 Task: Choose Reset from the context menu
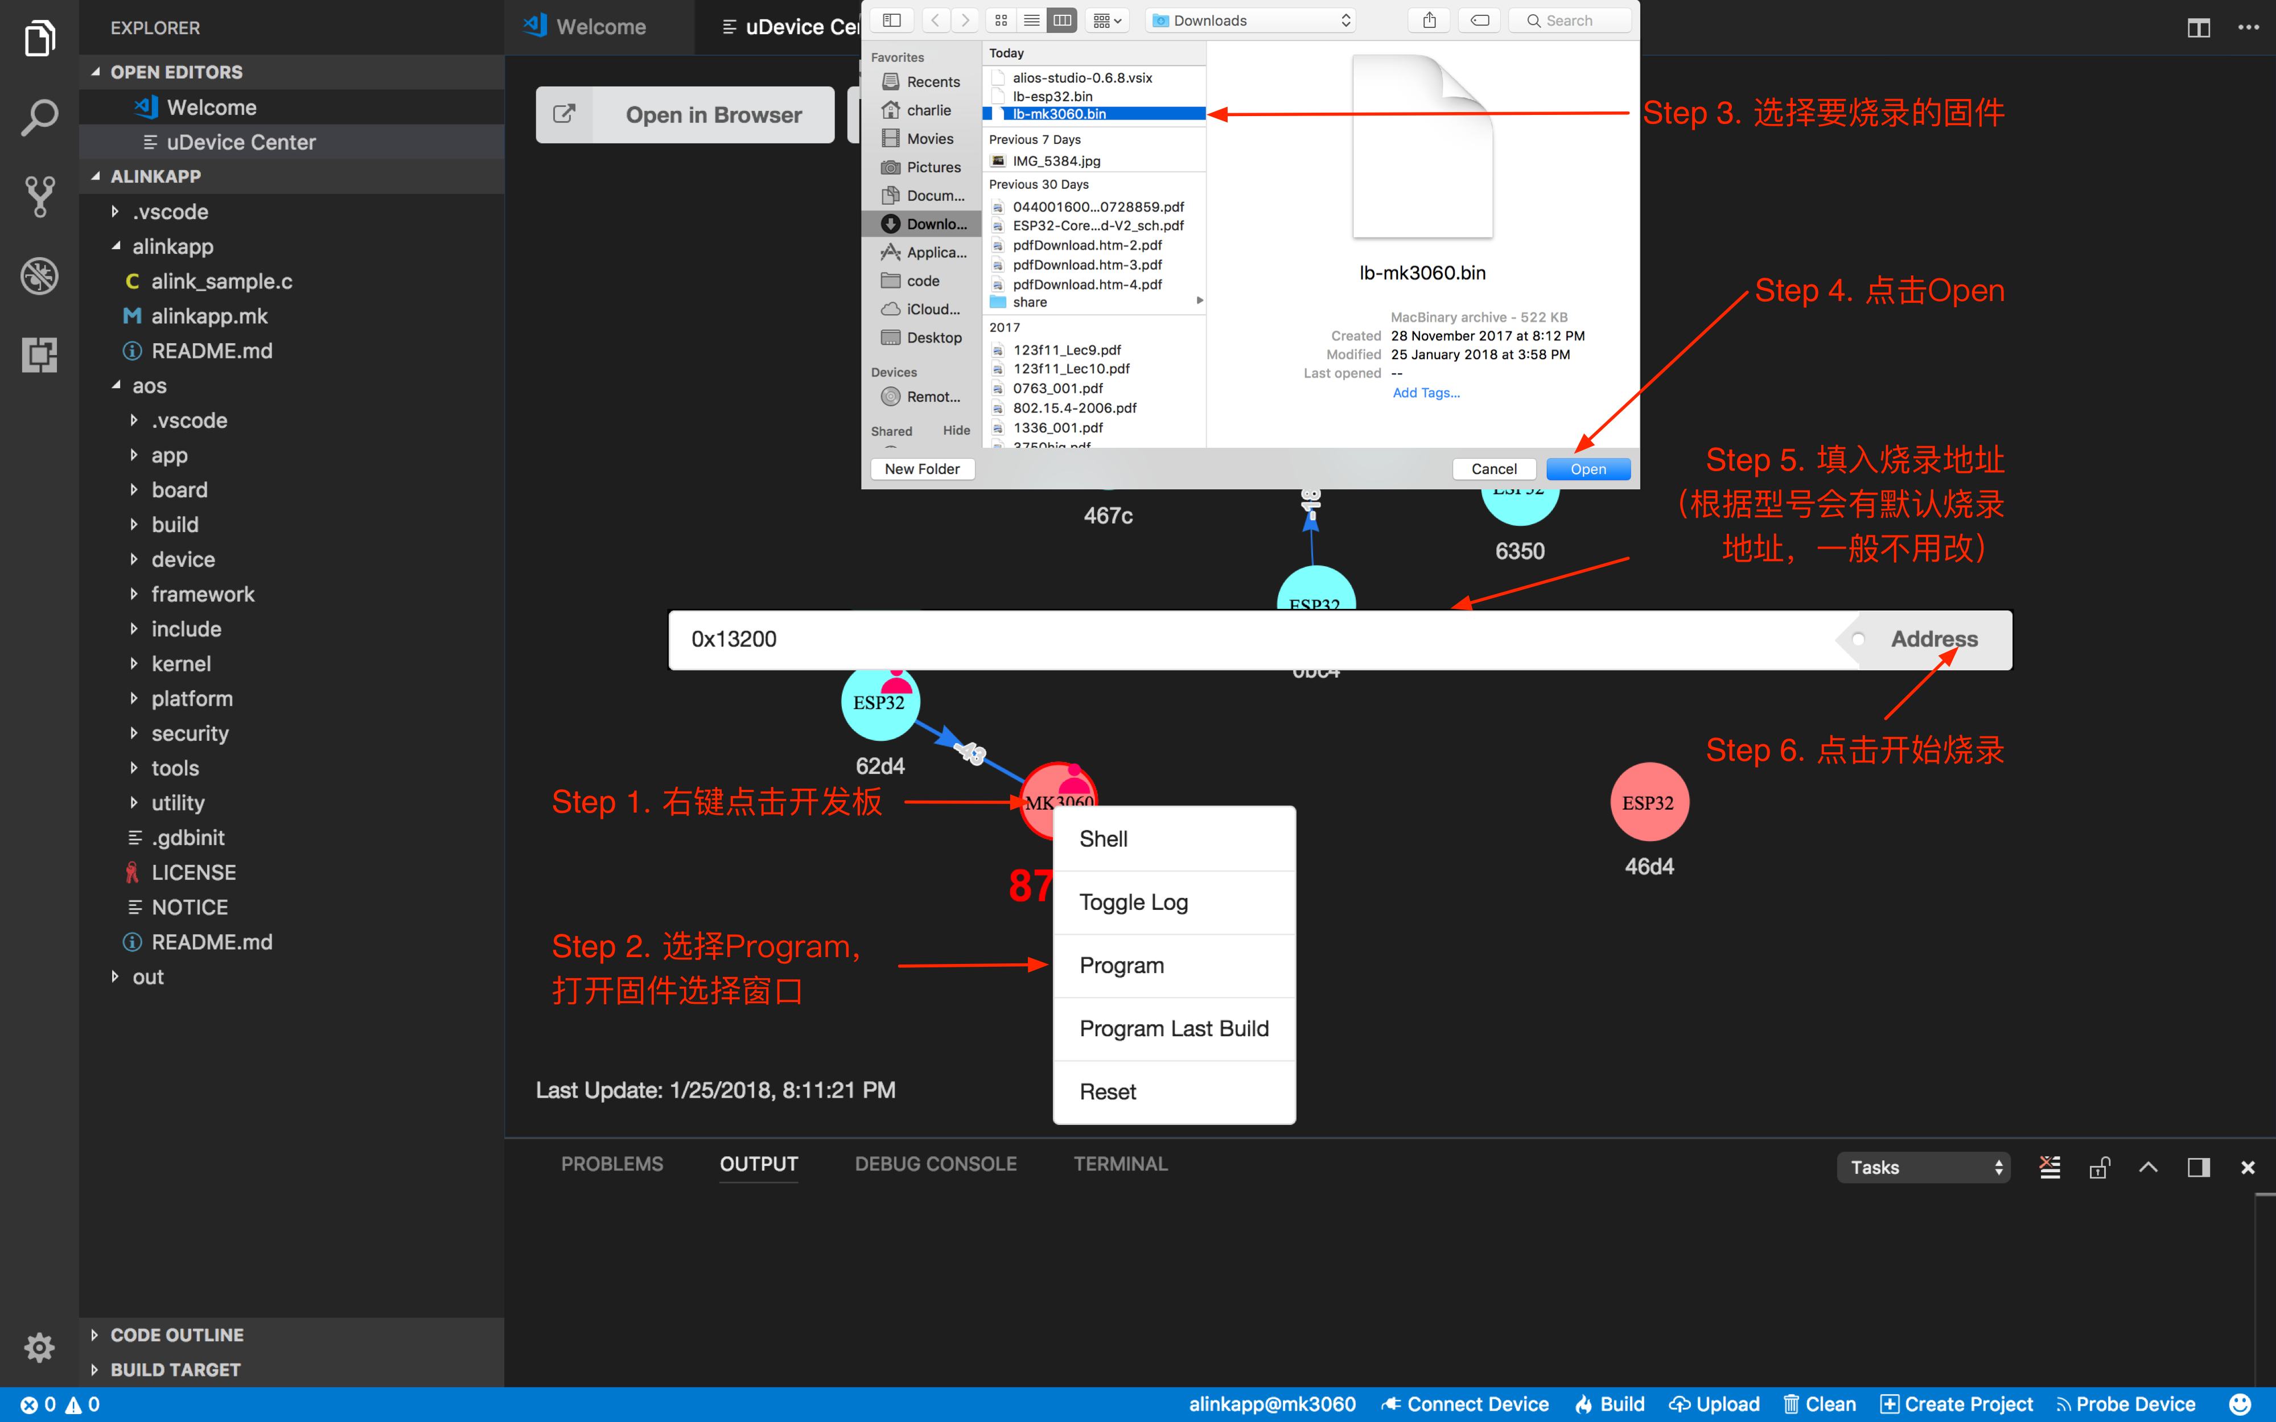(x=1174, y=1091)
